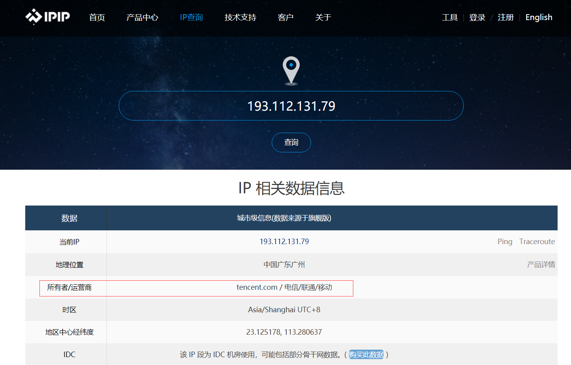Open the 产品中心 menu item
The image size is (571, 365).
click(142, 17)
